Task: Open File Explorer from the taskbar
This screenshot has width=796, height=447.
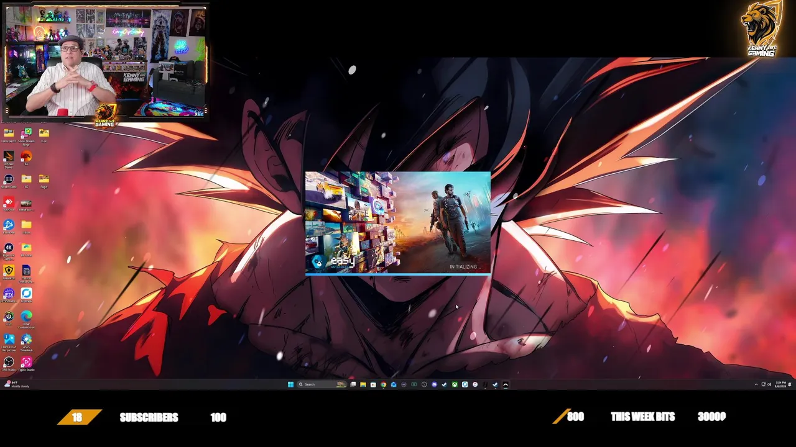Action: click(363, 384)
